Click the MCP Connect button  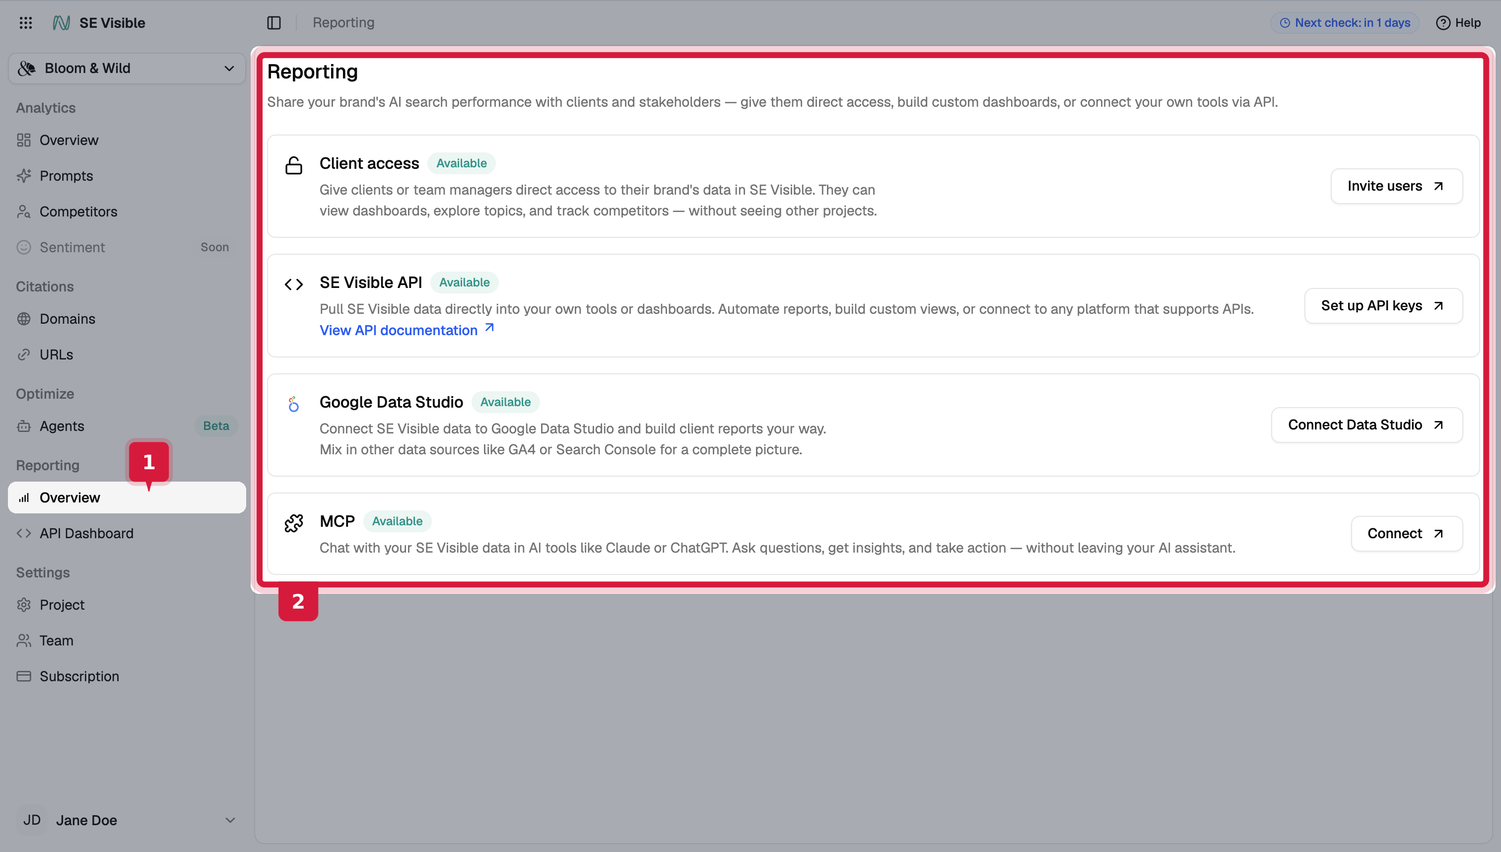pos(1406,534)
